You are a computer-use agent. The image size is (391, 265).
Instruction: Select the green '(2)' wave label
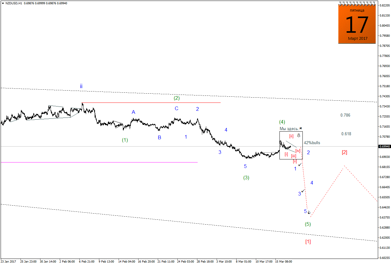(x=177, y=98)
